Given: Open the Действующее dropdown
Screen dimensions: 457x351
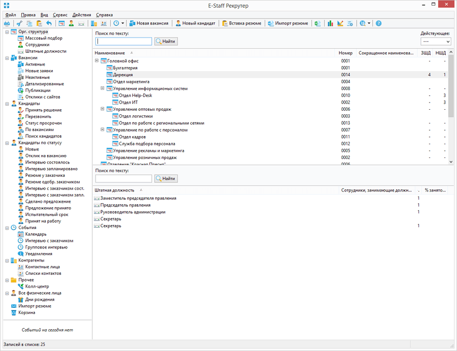Looking at the screenshot, I should coord(436,41).
